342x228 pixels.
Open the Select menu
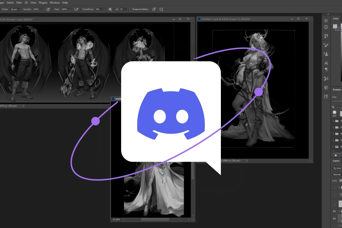pyautogui.click(x=10, y=2)
